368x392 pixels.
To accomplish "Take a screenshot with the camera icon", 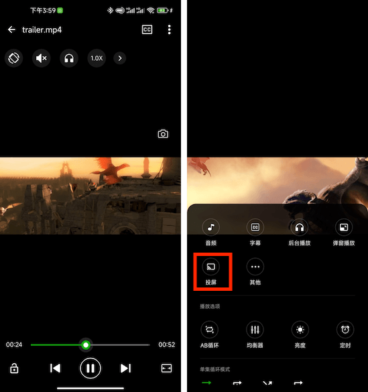I will (163, 134).
